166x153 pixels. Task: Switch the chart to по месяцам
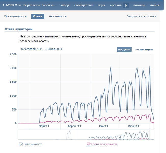pos(144,49)
